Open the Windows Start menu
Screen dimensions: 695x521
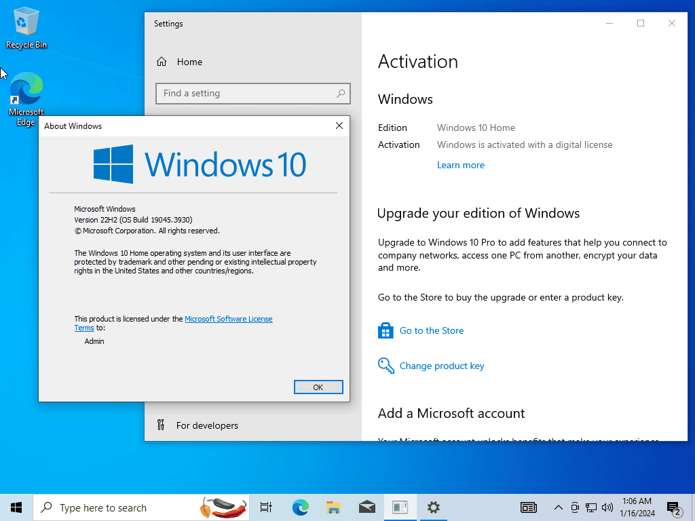[x=16, y=507]
